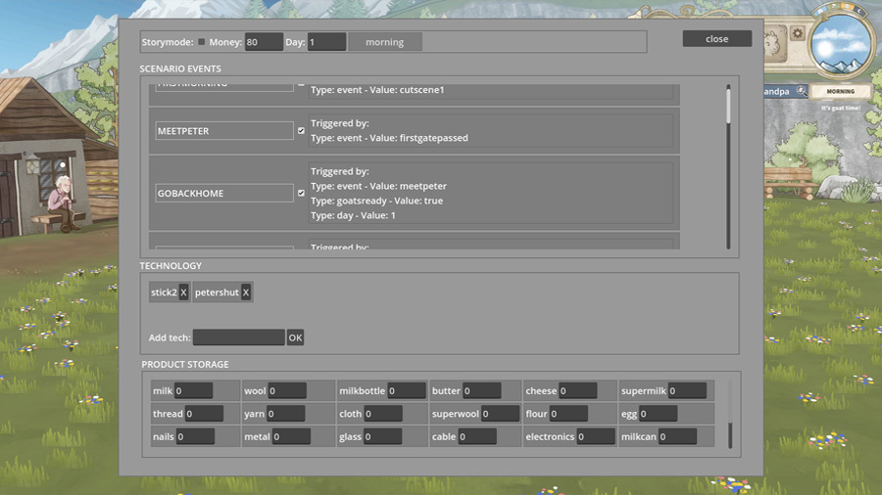Click the MORNING label under the clock
Viewport: 882px width, 495px height.
(841, 91)
